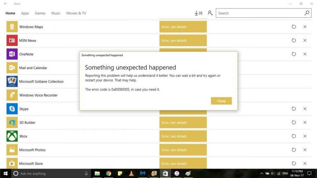Image resolution: width=317 pixels, height=178 pixels.
Task: Cancel the Microsoft Photos update
Action: 305,150
